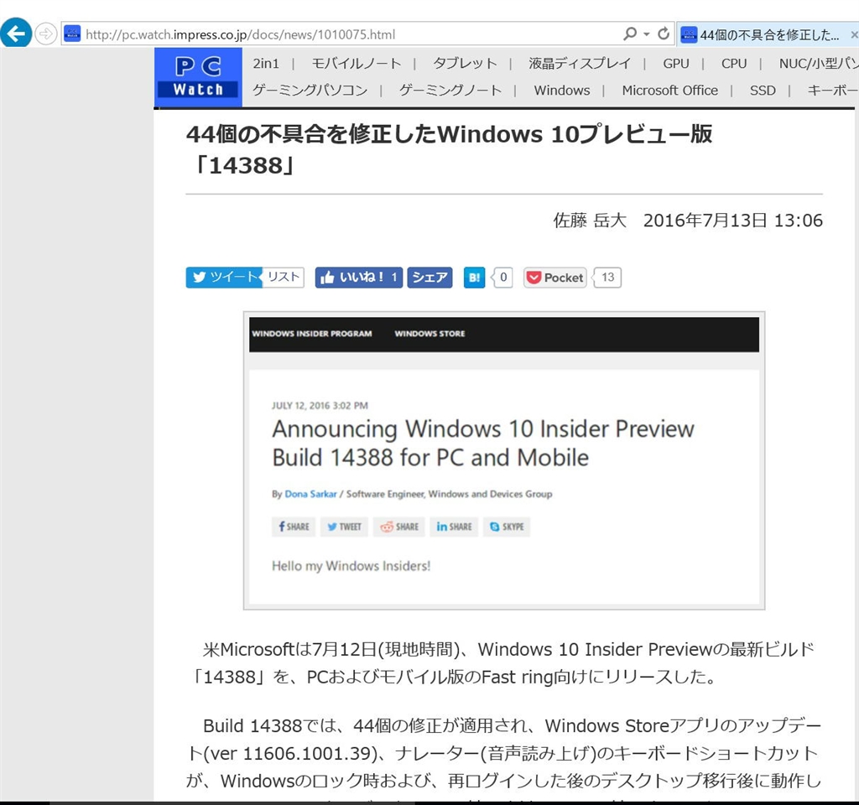Click the Facebook いいね! button
Viewport: 859px width, 805px height.
click(359, 278)
